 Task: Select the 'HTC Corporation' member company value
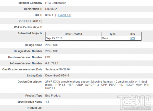coord(56,3)
